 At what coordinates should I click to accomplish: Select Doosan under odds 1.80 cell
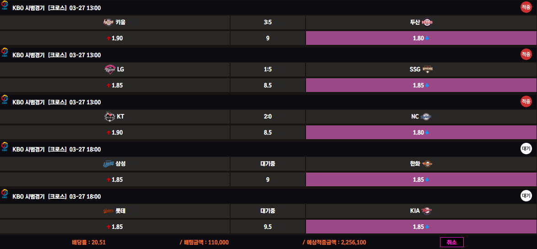click(421, 38)
